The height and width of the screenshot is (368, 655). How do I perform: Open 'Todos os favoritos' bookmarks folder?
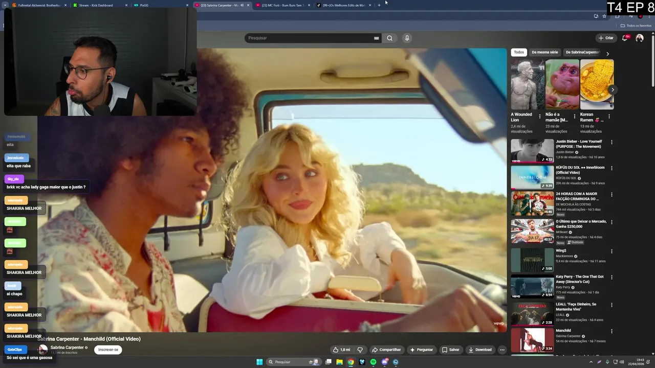click(636, 26)
